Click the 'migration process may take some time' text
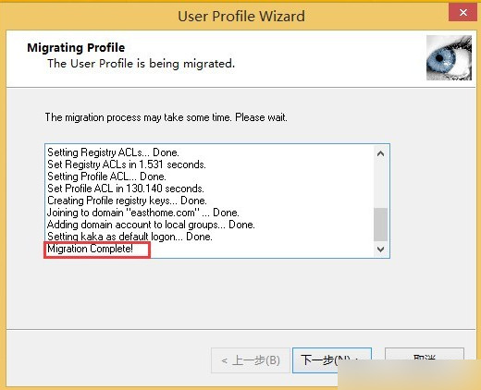This screenshot has width=481, height=390. coord(166,117)
